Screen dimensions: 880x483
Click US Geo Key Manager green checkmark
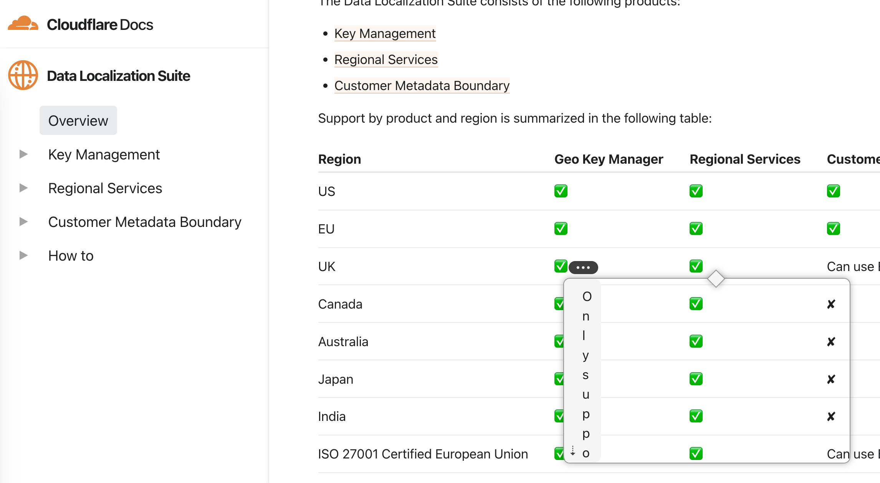coord(561,191)
